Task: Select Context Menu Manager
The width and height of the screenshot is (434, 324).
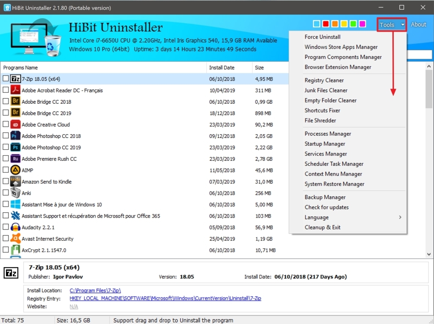Action: [x=333, y=174]
